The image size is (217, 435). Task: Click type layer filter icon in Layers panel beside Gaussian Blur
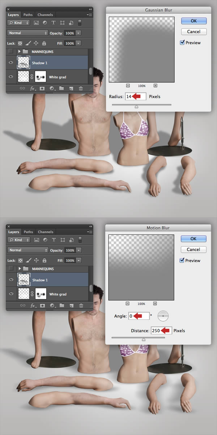pyautogui.click(x=54, y=22)
